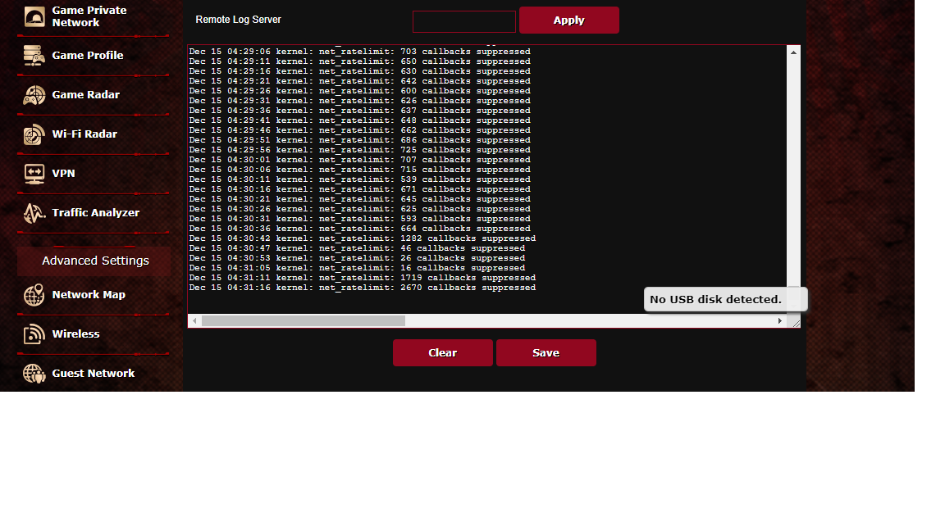Save the system log
Screen dimensions: 945x531
[546, 353]
